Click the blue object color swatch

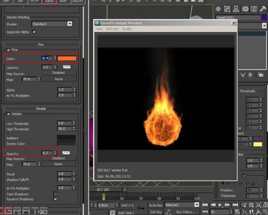pyautogui.click(x=264, y=18)
